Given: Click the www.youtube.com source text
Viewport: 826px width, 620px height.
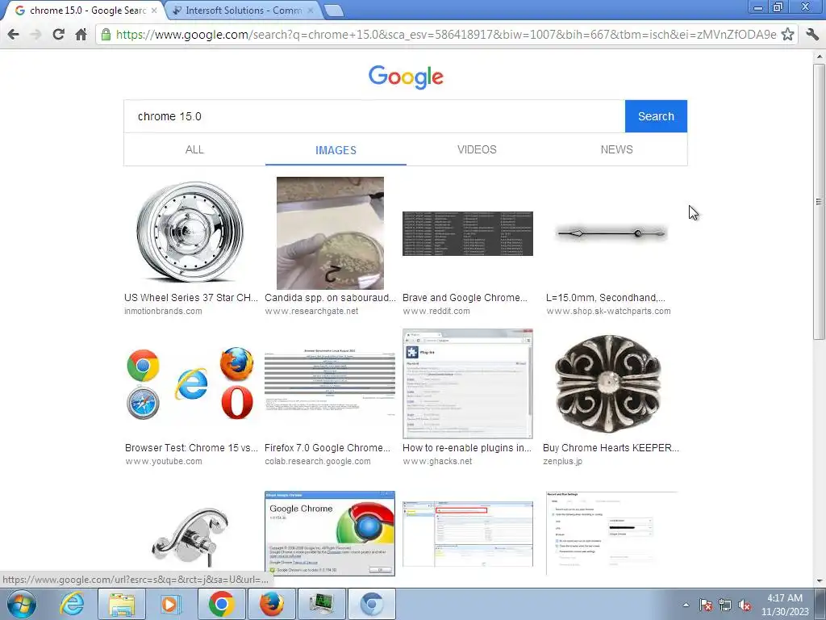Looking at the screenshot, I should click(163, 461).
